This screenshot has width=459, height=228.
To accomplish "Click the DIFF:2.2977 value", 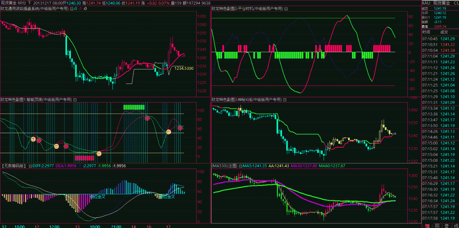I will point(43,166).
